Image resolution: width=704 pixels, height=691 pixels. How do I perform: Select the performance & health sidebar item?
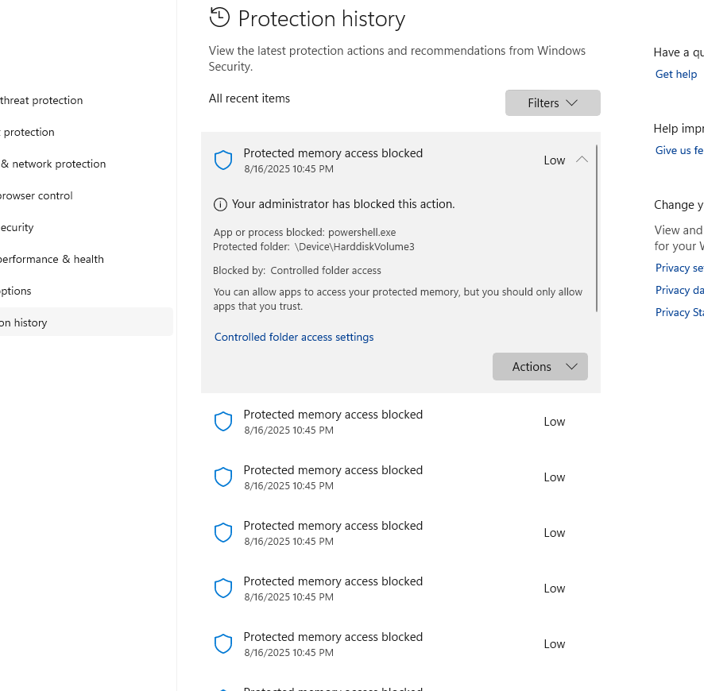point(52,260)
